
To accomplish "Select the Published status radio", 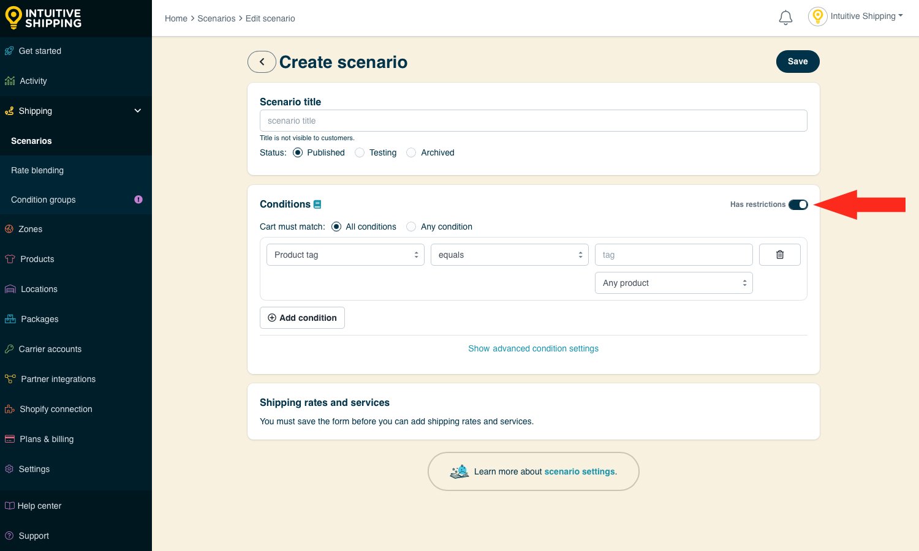I will [298, 152].
